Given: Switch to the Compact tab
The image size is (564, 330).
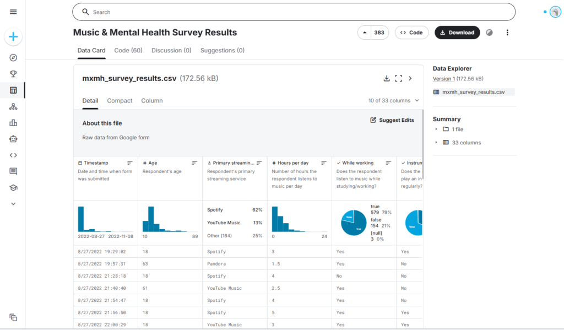Looking at the screenshot, I should click(x=120, y=101).
